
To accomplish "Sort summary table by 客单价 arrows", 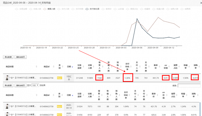I will click(x=159, y=67).
